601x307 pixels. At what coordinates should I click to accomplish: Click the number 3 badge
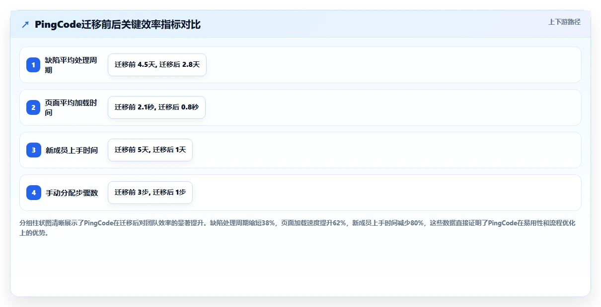[33, 150]
